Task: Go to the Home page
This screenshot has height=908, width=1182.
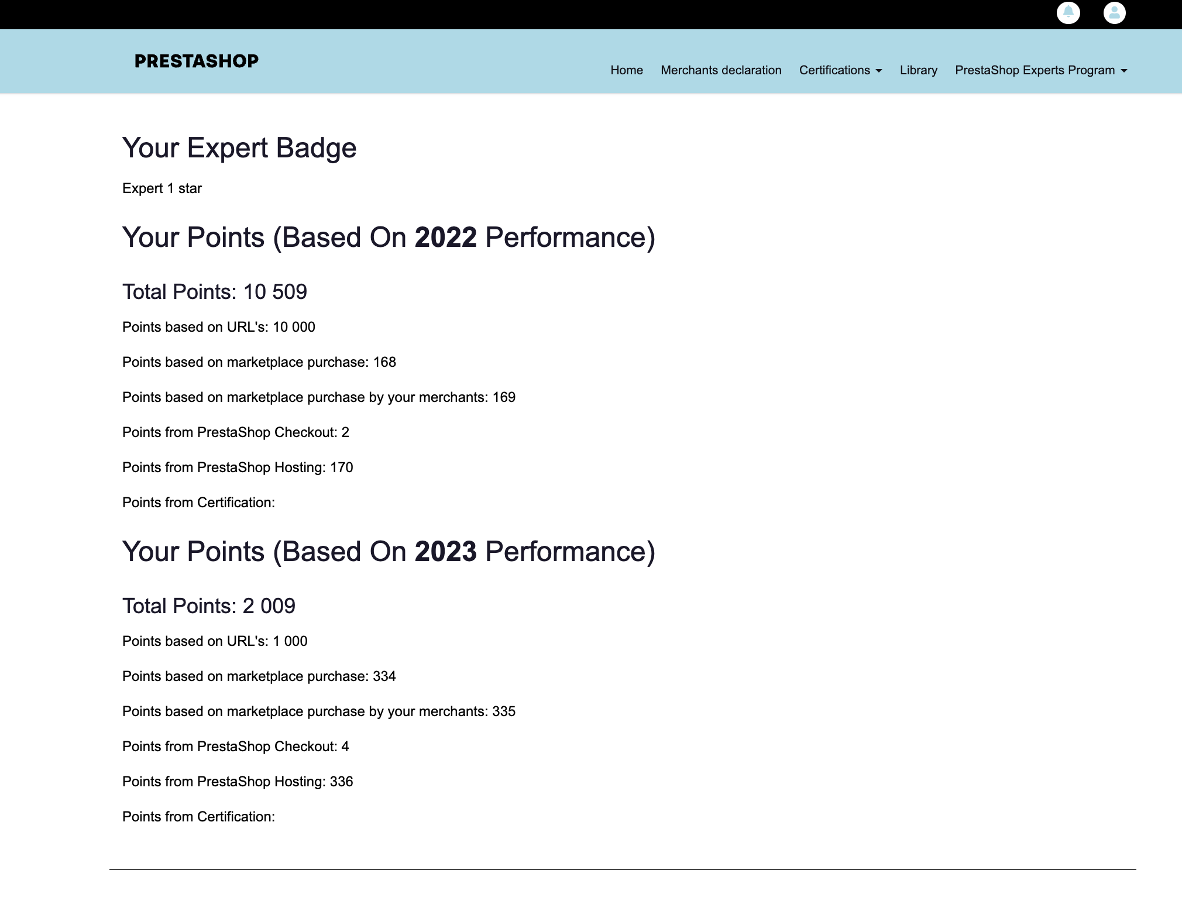Action: [627, 70]
